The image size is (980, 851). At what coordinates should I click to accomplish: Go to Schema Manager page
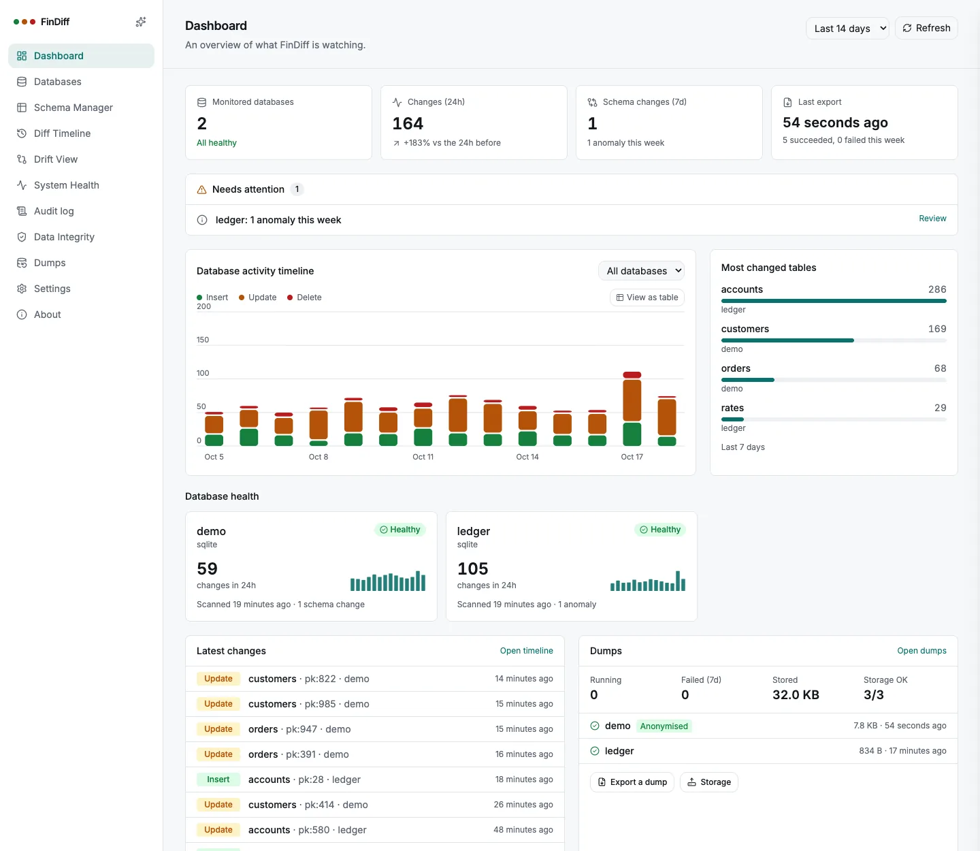pyautogui.click(x=81, y=108)
